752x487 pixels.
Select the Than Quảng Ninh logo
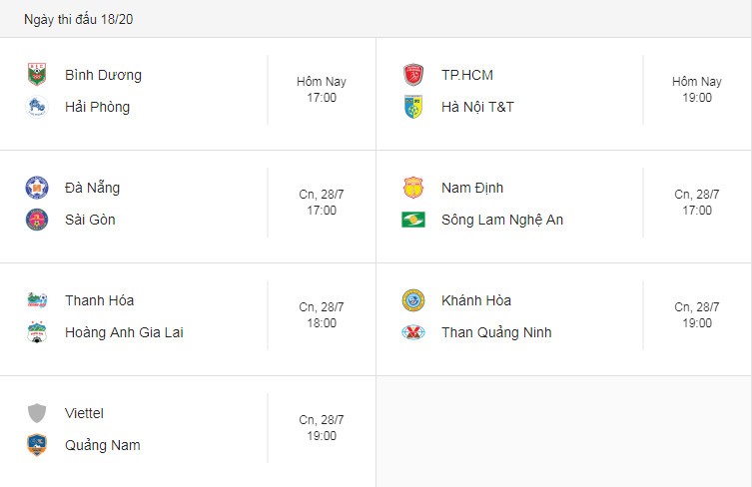tap(412, 332)
